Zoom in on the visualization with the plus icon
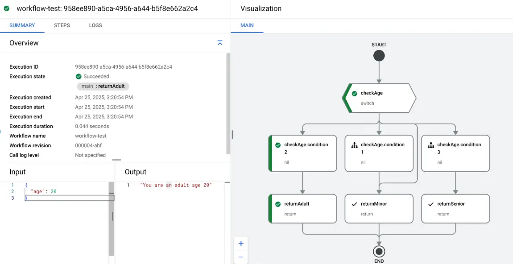The image size is (513, 264). 240,243
